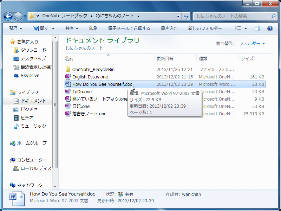Open the 共有 menu

tap(72, 28)
